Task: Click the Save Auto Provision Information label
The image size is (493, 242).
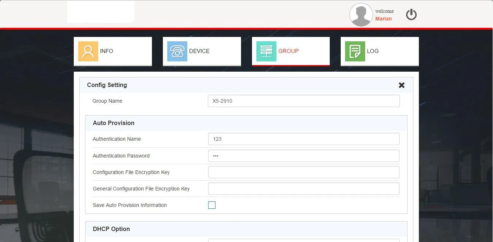Action: (x=130, y=205)
